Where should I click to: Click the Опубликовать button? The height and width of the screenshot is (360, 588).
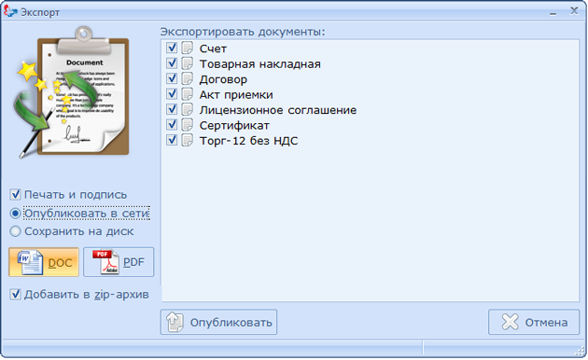[x=218, y=322]
